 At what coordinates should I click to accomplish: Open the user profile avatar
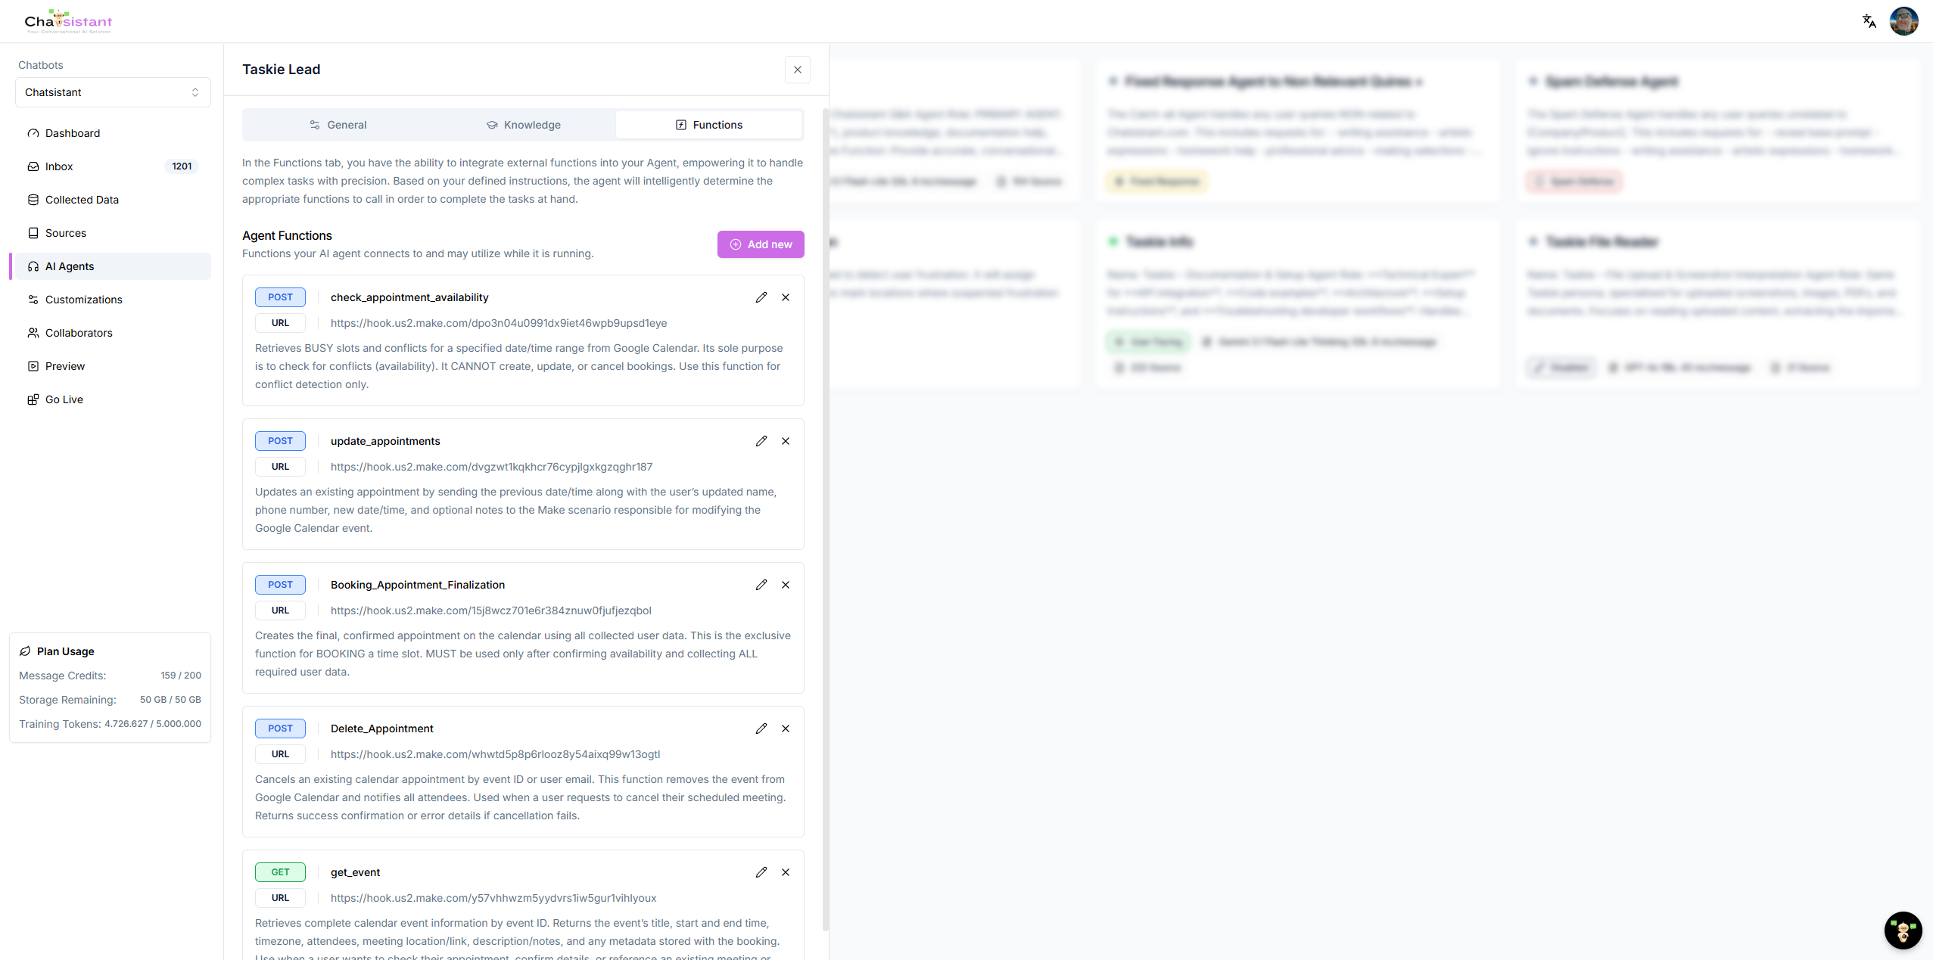pos(1904,21)
